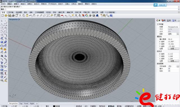Toggle 正交 ortho in status bar
Screen dimensions: 180x107
tap(86, 106)
